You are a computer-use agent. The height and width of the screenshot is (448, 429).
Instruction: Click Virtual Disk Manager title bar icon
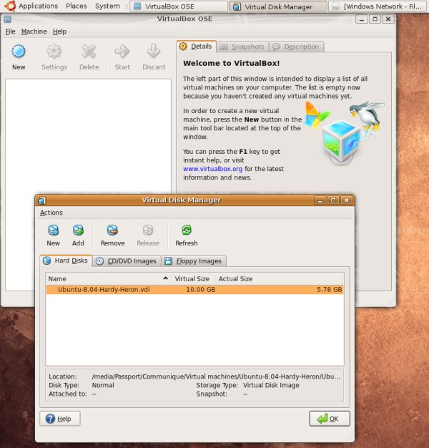(x=42, y=200)
